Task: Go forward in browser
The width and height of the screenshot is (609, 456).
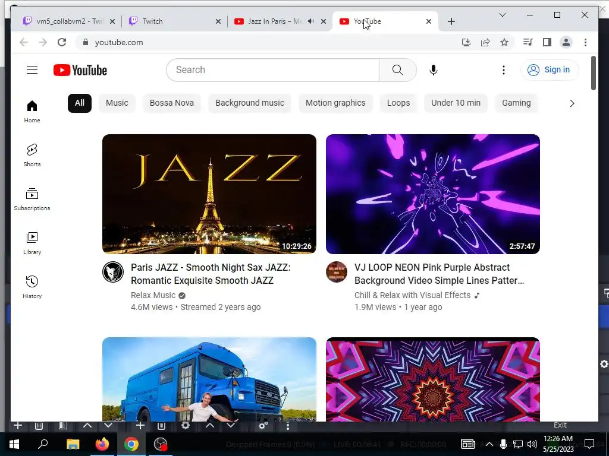Action: point(43,42)
